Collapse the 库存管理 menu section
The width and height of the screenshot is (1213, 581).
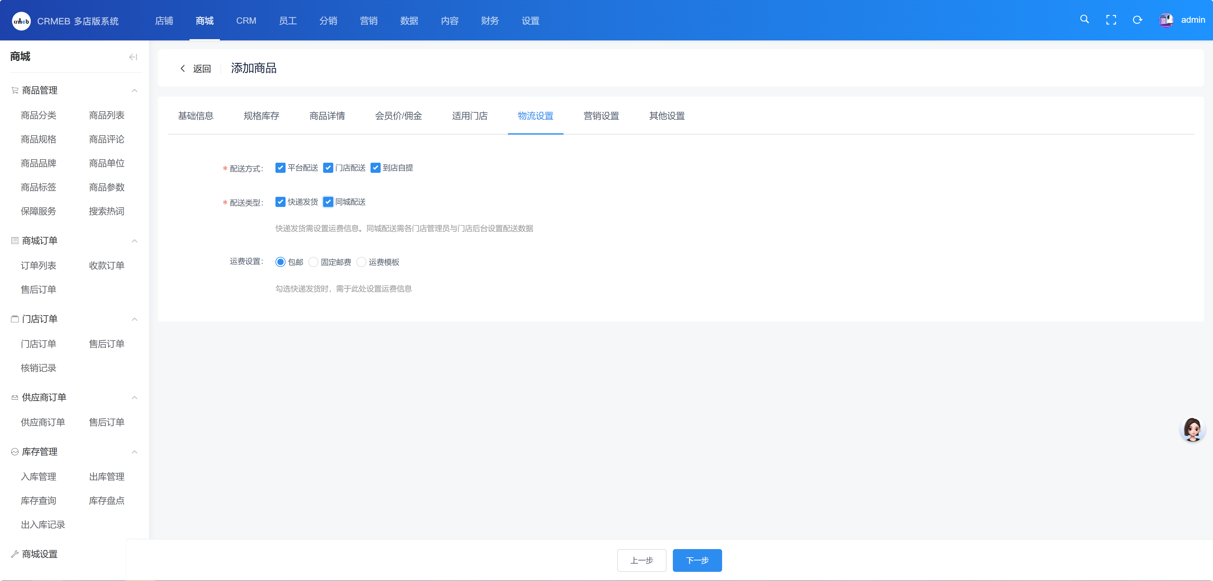(x=135, y=452)
